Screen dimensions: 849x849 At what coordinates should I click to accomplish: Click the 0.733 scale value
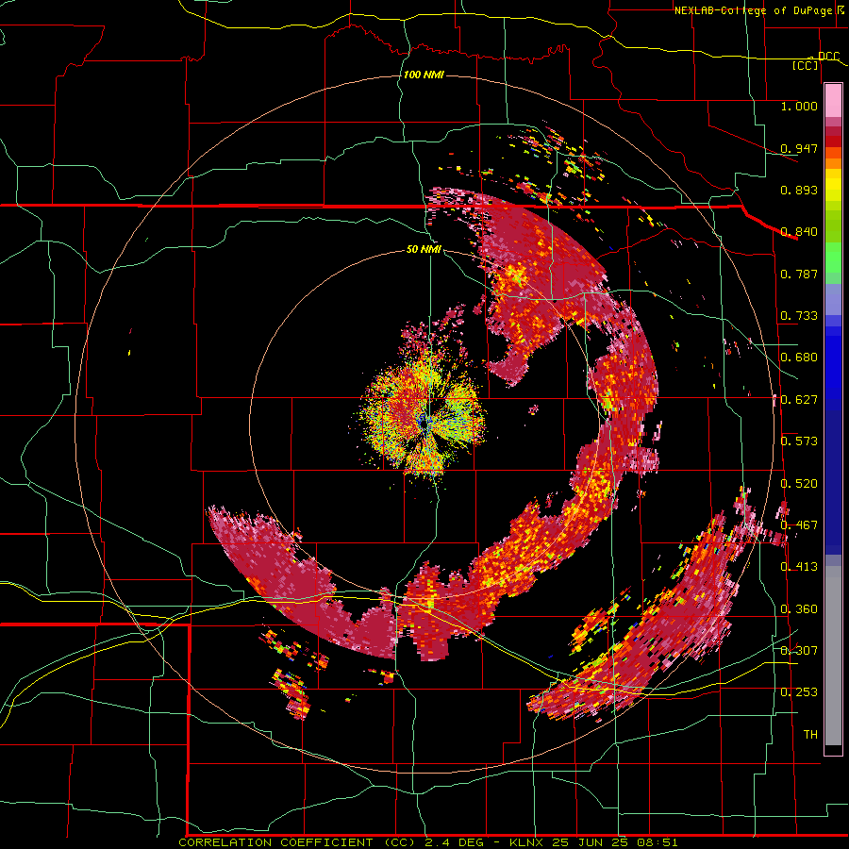799,316
